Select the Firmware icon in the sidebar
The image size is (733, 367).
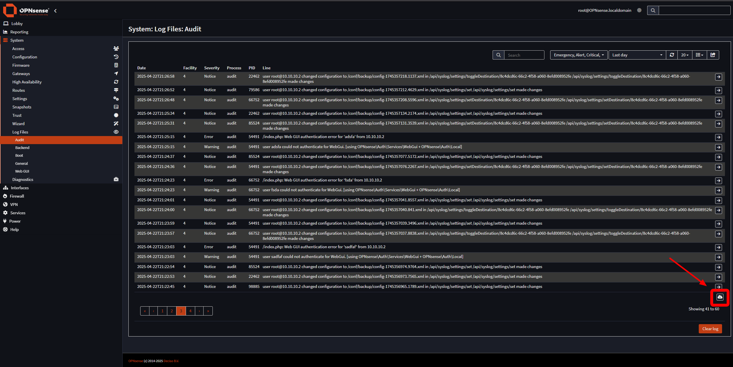tap(116, 65)
